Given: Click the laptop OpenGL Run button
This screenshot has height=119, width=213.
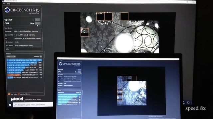Looking at the screenshot, I should [x=80, y=70].
